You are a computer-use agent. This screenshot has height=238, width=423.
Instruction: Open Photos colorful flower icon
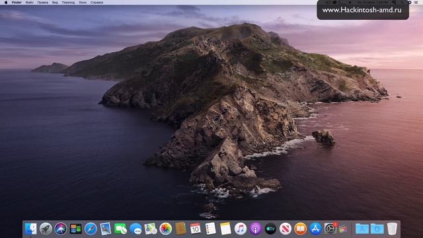(165, 229)
